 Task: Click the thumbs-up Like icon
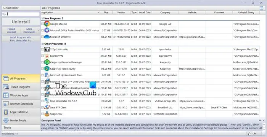coord(250,134)
